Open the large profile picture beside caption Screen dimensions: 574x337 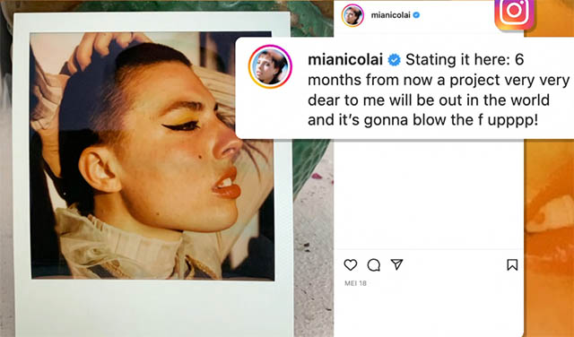click(270, 66)
